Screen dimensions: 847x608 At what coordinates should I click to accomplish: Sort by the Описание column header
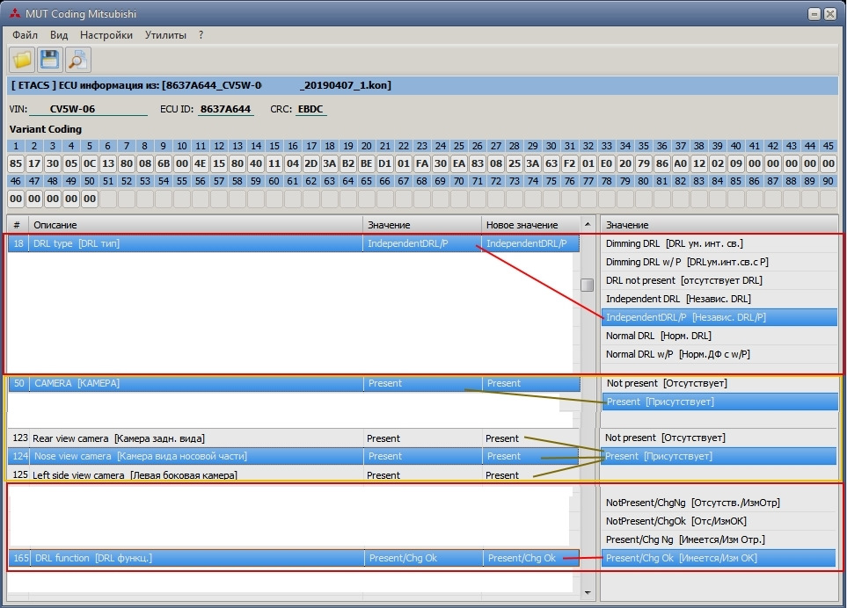pos(195,225)
